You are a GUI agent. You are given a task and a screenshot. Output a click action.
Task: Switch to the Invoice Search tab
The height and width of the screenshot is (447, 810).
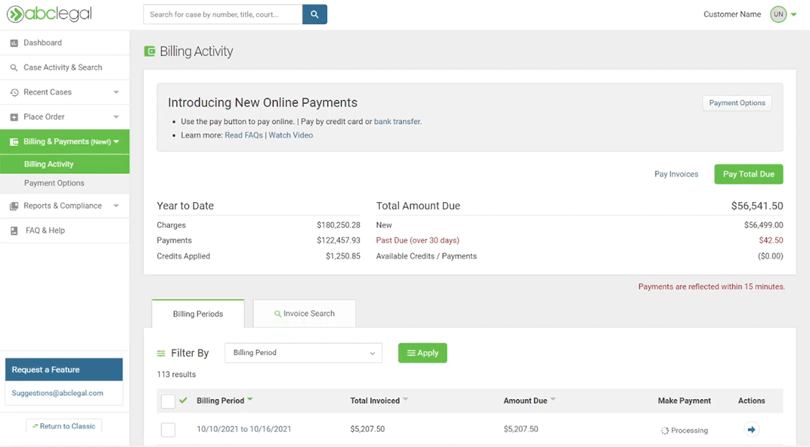pos(305,314)
